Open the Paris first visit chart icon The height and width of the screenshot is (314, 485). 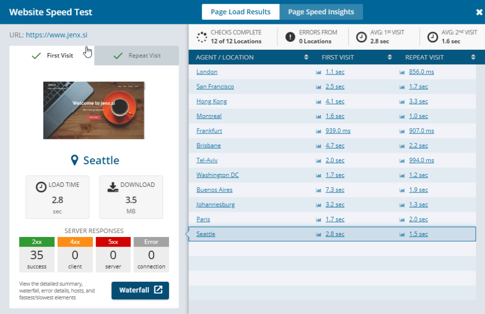318,220
